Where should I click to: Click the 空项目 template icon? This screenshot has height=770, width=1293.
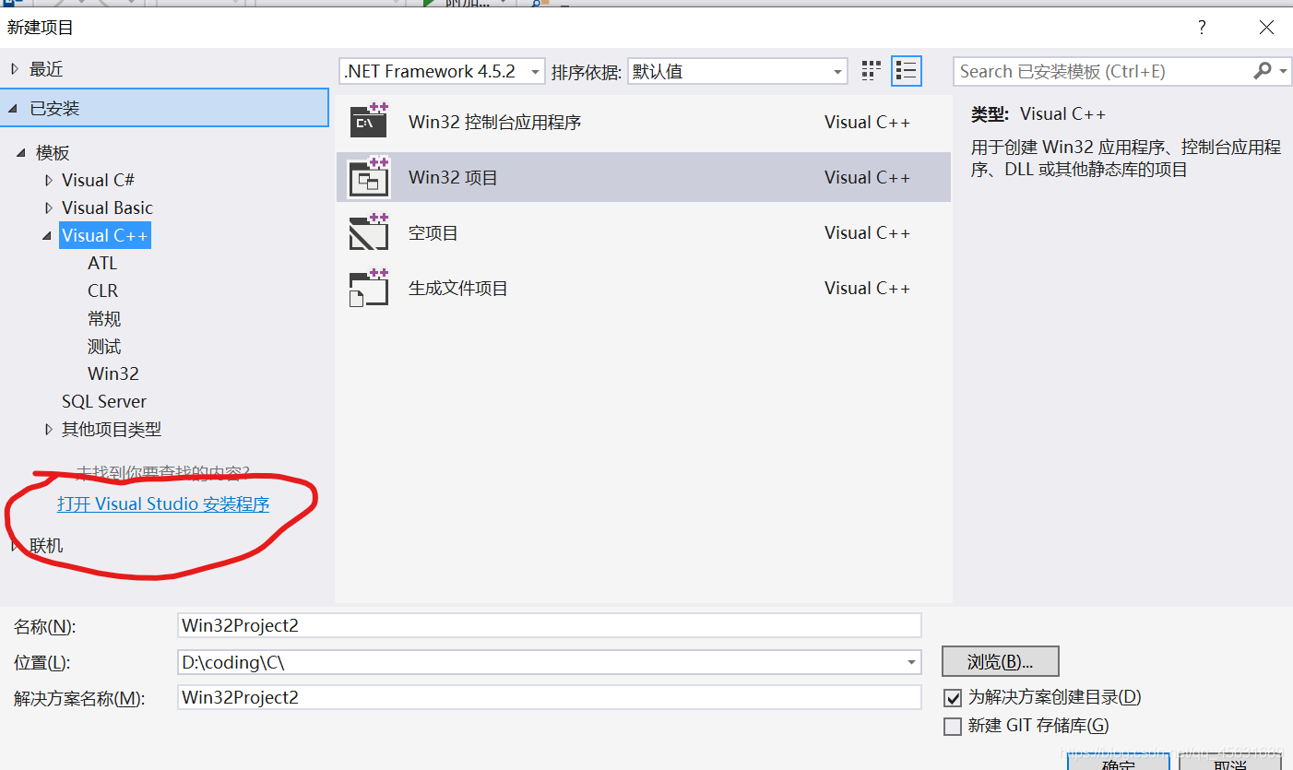tap(369, 232)
